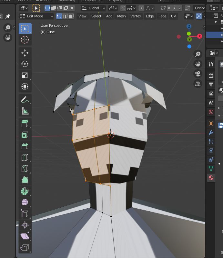Choose the Move tool
This screenshot has width=223, height=258.
click(x=25, y=53)
